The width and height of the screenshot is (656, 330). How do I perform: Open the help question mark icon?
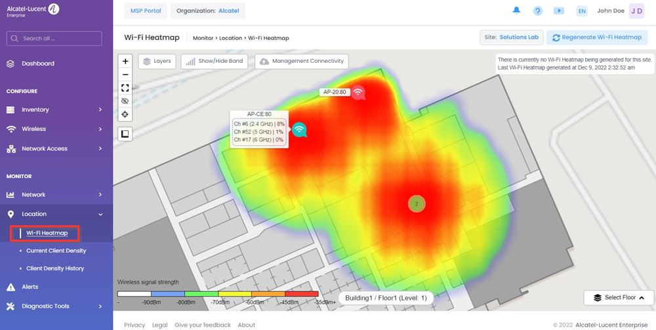pyautogui.click(x=538, y=11)
